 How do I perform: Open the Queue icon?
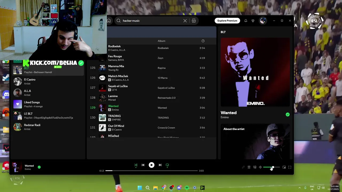coord(249,167)
